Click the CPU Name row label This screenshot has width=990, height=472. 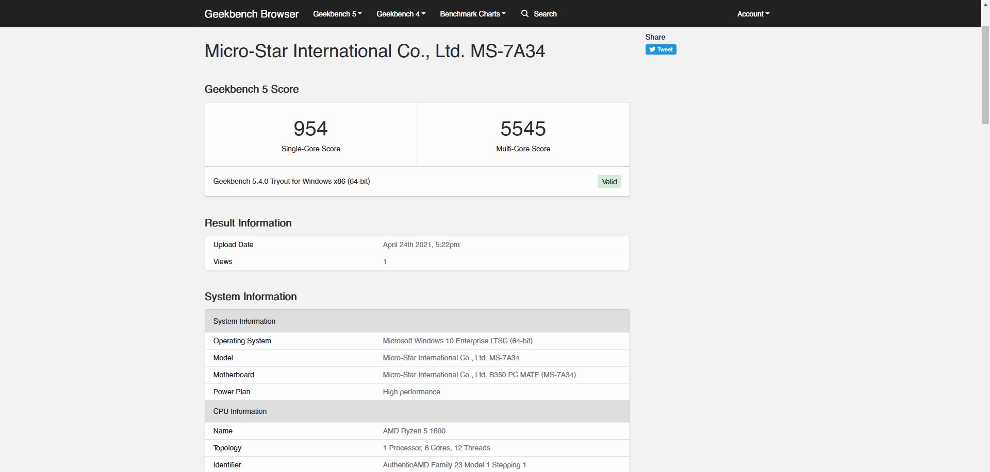click(223, 431)
